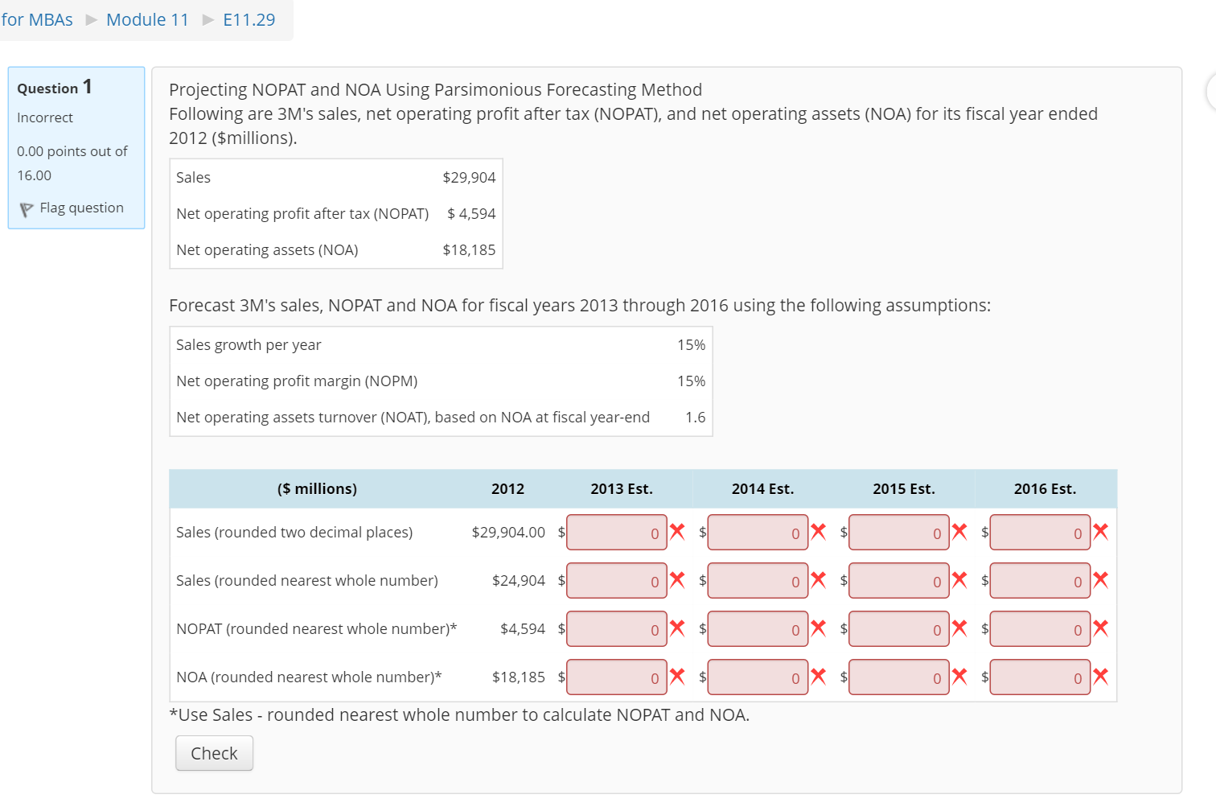Click red X beside 2016 NOA input
Screen dimensions: 1216x811
(1099, 677)
